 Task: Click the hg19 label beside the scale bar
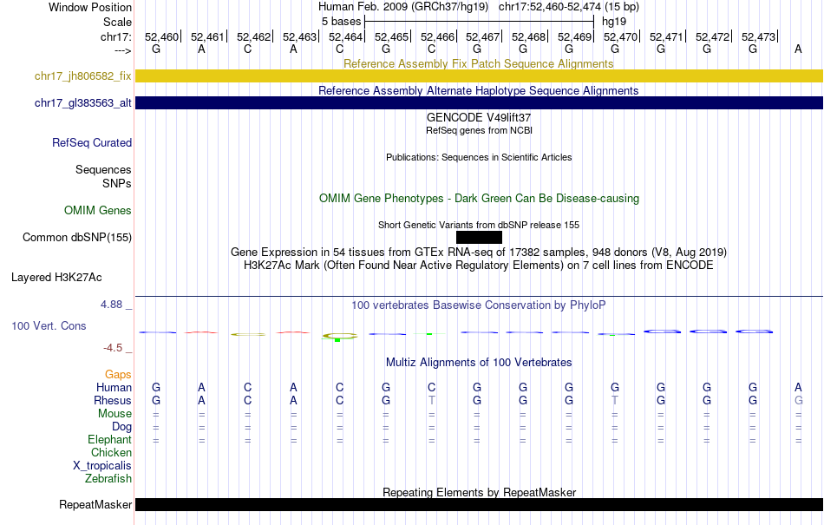tap(614, 22)
